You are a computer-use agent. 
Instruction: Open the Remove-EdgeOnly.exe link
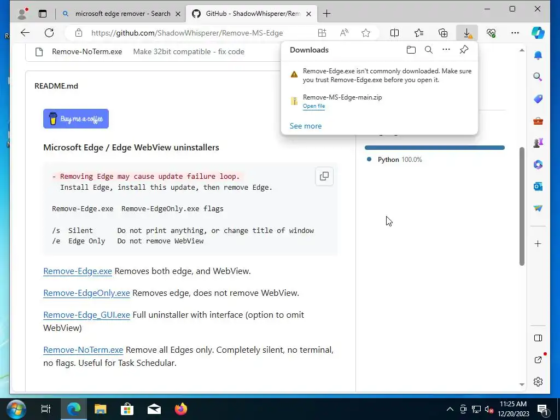pyautogui.click(x=86, y=293)
